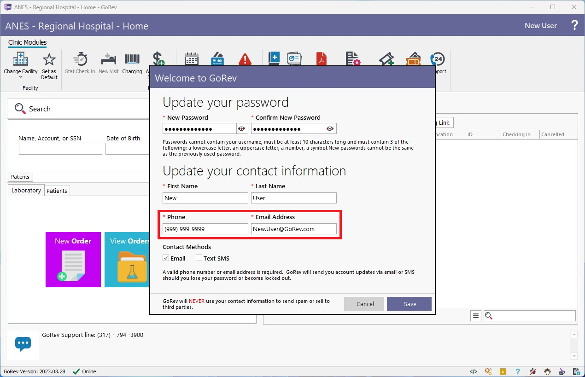585x377 pixels.
Task: Open the blue book with plus icon
Action: coord(274,59)
